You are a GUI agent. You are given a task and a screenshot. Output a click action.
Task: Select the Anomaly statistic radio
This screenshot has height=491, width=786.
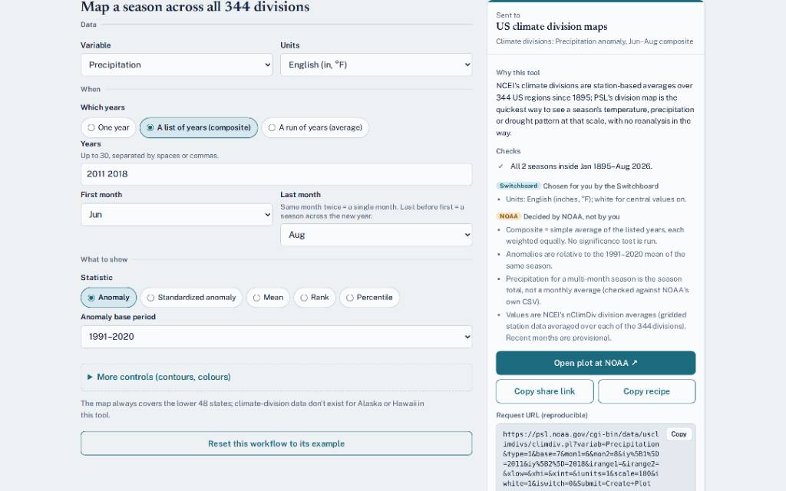point(109,298)
